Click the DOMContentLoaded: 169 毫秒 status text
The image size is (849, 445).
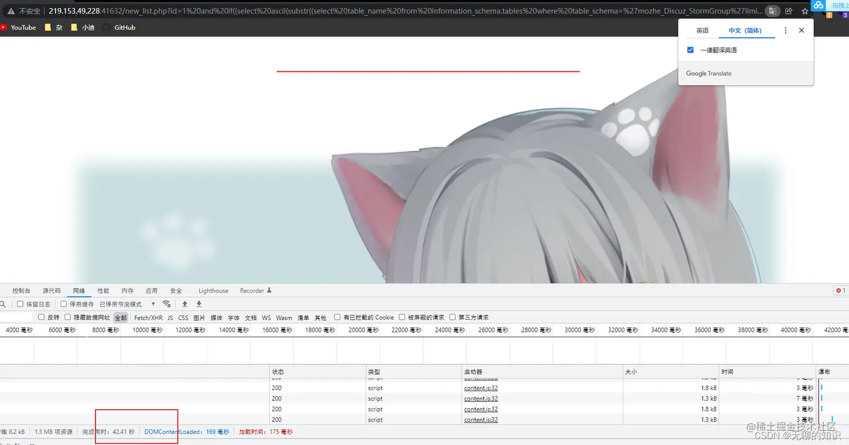(187, 432)
